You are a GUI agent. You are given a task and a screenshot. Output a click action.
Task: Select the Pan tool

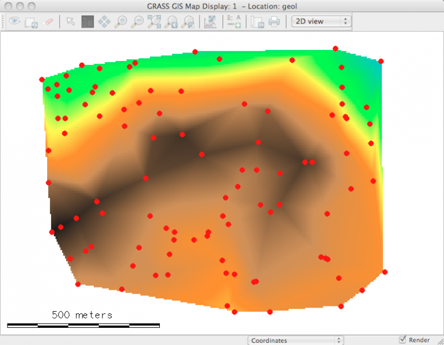point(104,22)
